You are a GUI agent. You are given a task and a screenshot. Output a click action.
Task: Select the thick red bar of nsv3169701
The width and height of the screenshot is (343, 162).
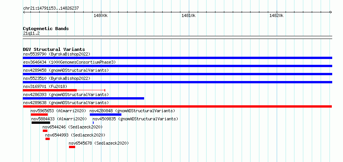point(50,90)
